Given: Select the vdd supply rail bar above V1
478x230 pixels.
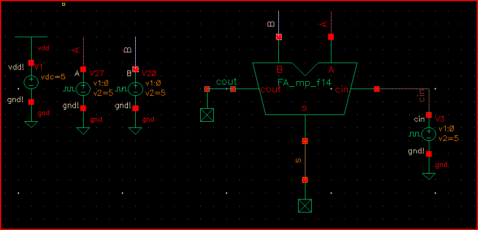Looking at the screenshot, I should pos(31,37).
